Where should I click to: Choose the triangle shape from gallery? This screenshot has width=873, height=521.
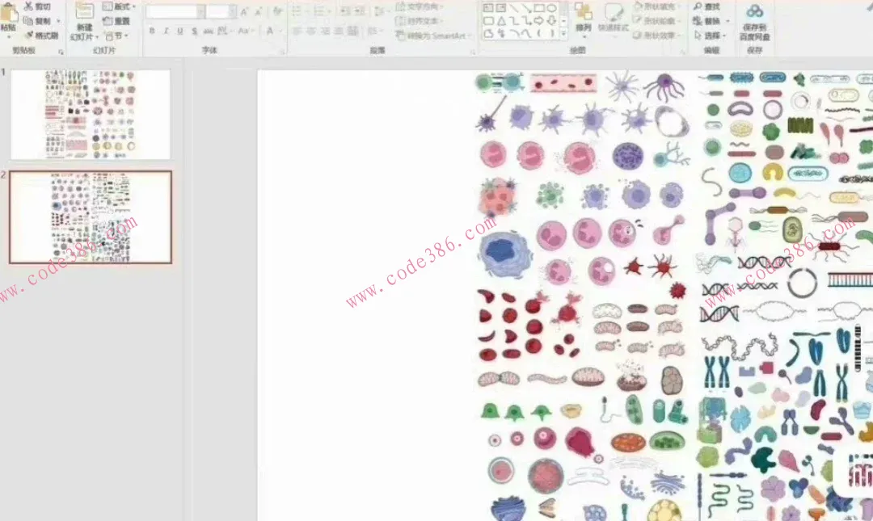tap(501, 21)
